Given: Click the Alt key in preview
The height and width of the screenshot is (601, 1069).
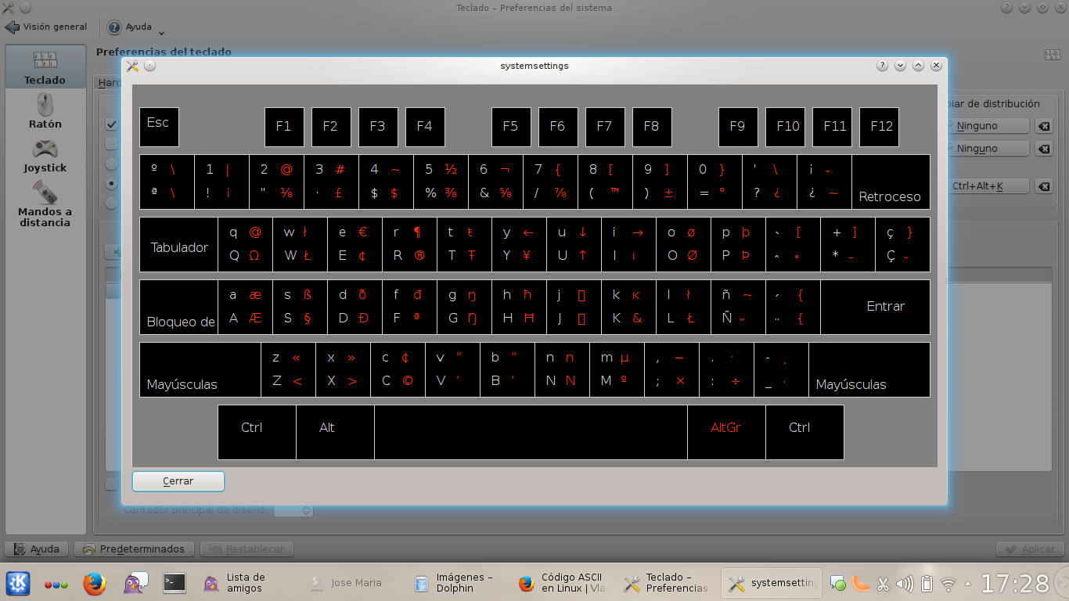Looking at the screenshot, I should tap(335, 432).
